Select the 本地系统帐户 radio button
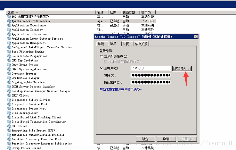The height and width of the screenshot is (150, 236). (x=101, y=57)
